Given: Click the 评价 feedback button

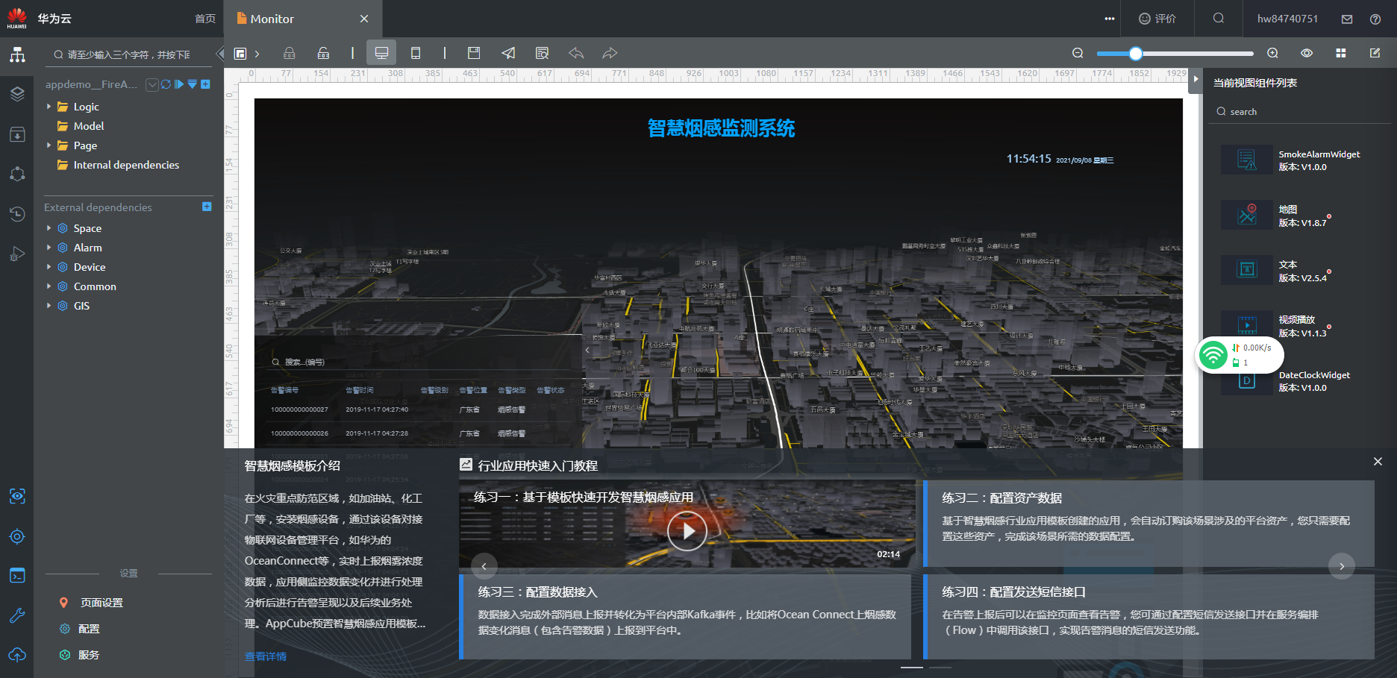Looking at the screenshot, I should [1157, 19].
